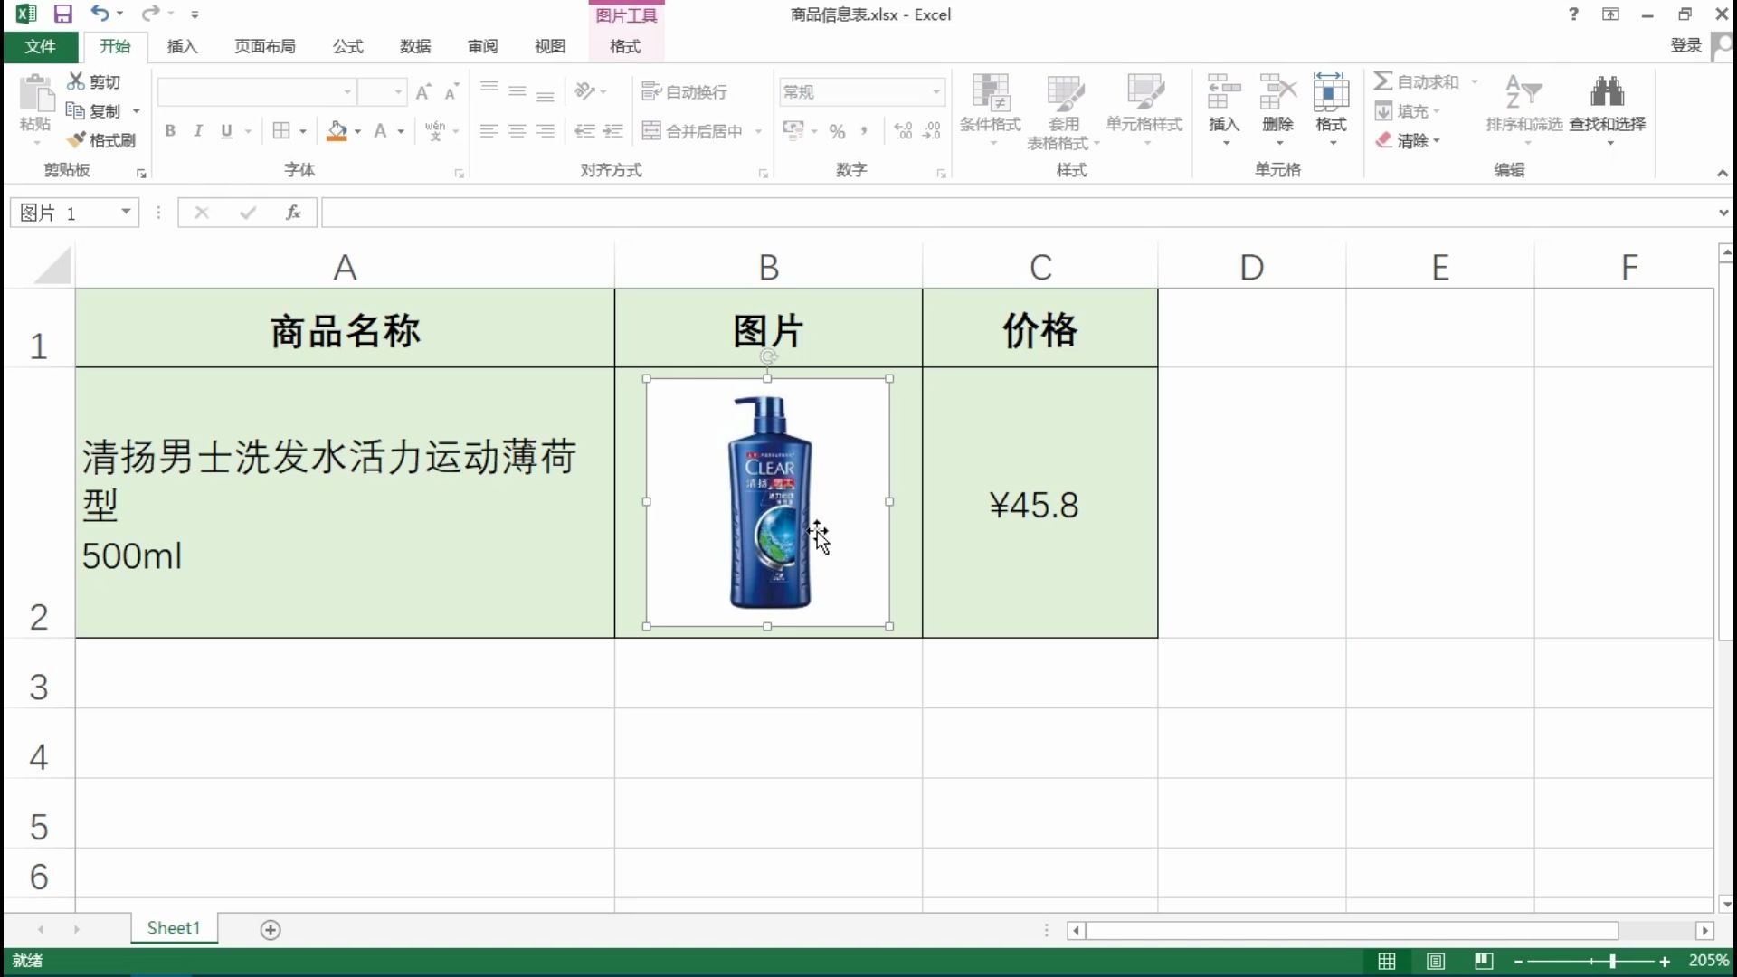Open the Name Box dropdown arrow

coord(126,213)
